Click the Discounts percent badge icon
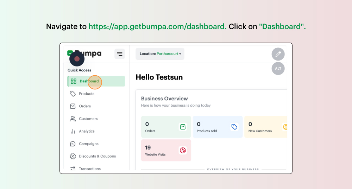 (73, 156)
